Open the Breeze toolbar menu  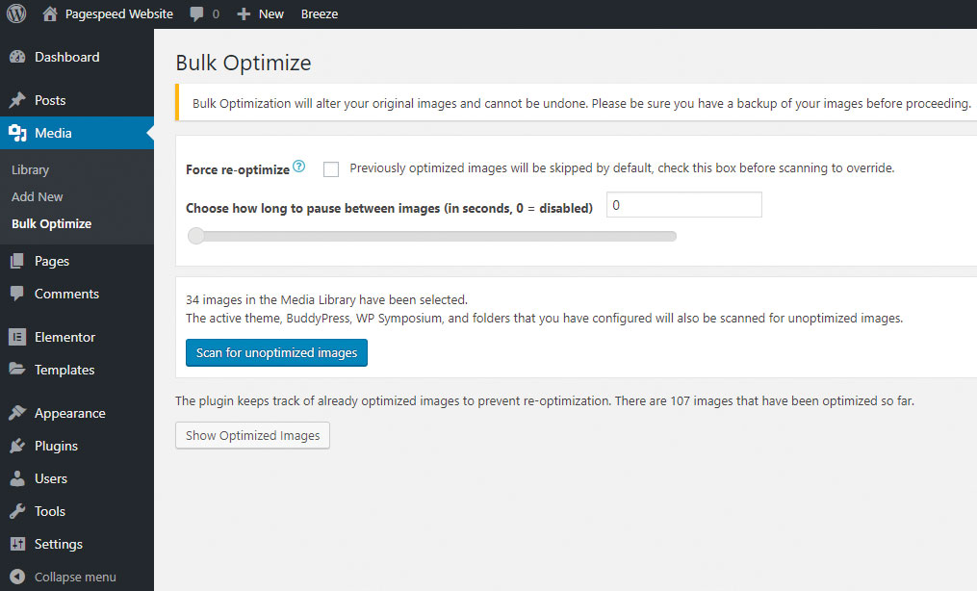[319, 14]
